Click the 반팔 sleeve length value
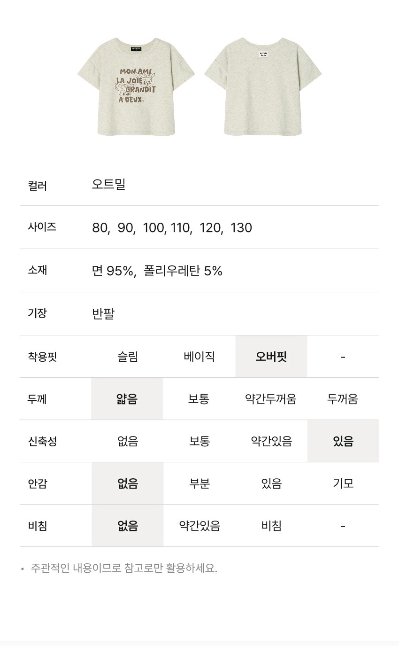The height and width of the screenshot is (646, 399). coord(103,314)
